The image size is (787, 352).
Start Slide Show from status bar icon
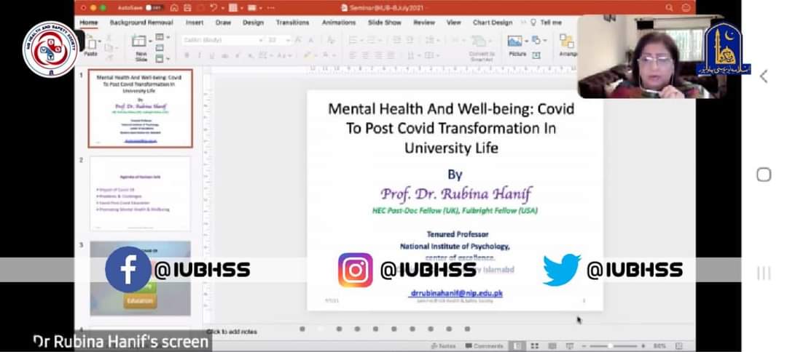(x=570, y=346)
